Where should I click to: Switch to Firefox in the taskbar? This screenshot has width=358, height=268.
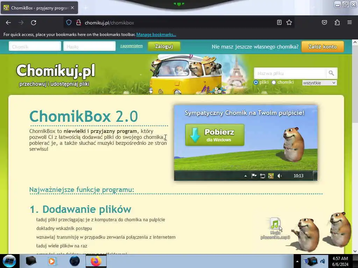click(x=96, y=261)
